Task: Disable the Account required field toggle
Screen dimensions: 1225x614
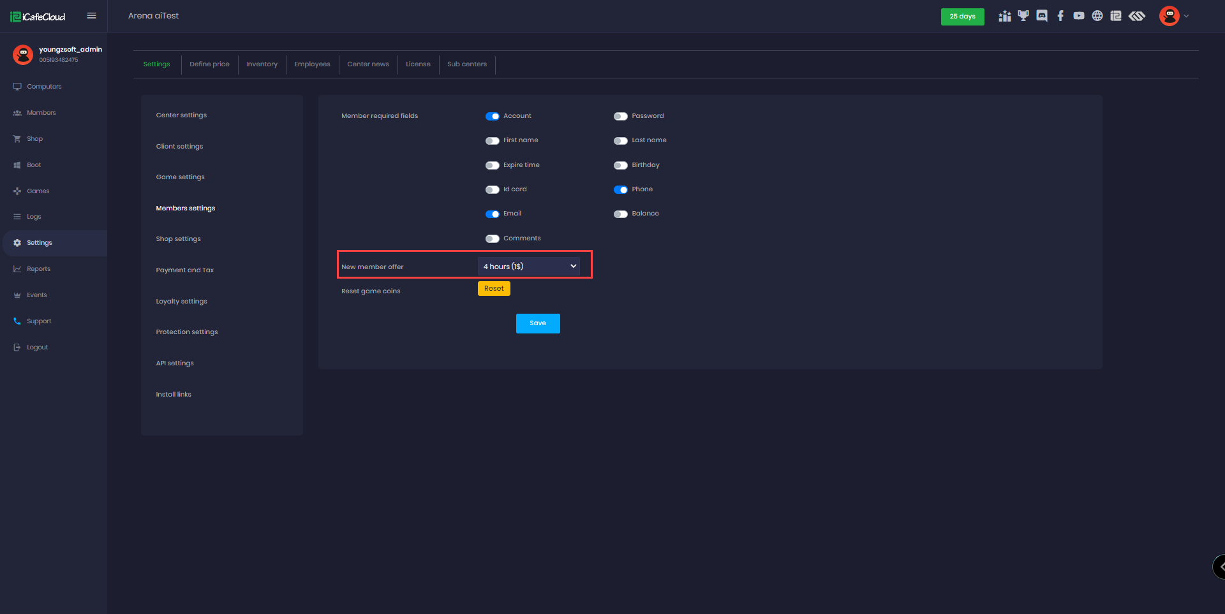Action: pos(493,116)
